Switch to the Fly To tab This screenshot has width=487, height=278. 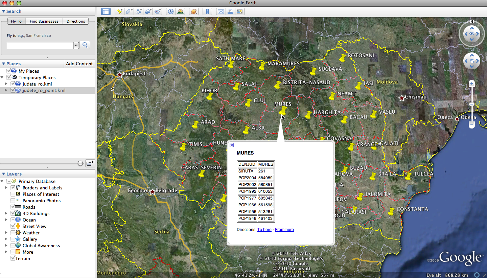click(x=16, y=21)
